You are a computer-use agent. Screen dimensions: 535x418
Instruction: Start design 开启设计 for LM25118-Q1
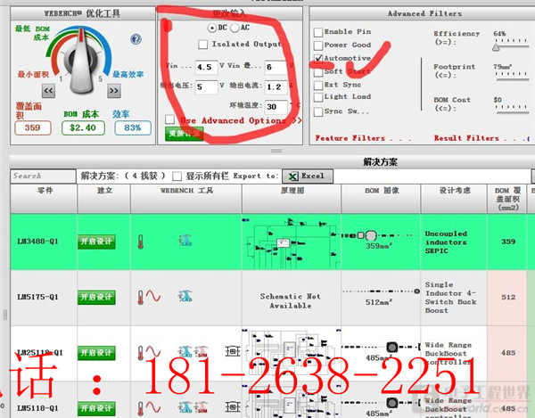pos(96,353)
